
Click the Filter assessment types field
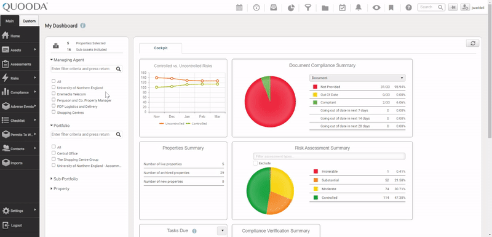coord(329,156)
